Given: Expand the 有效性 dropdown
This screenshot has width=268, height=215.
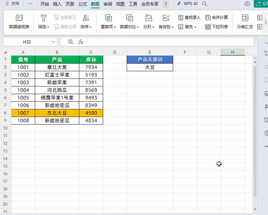Looking at the screenshot, I should tap(172, 27).
